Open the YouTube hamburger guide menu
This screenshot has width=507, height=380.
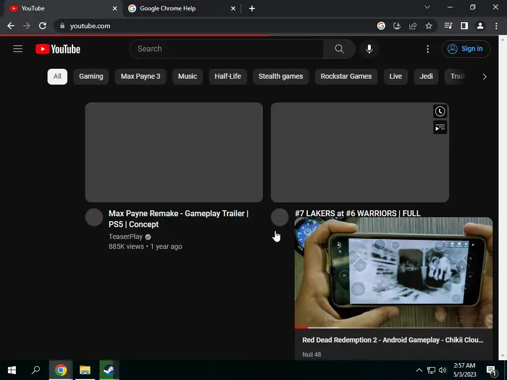[18, 49]
